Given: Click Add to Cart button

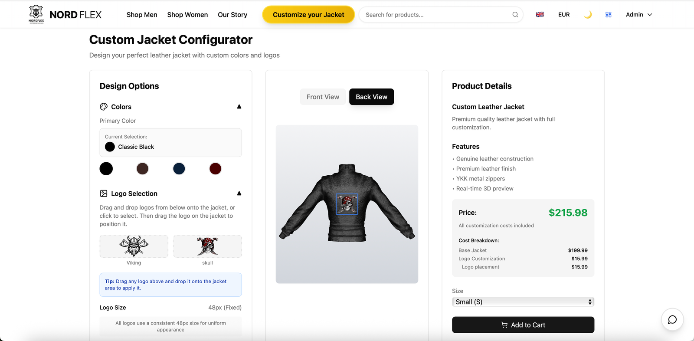Looking at the screenshot, I should tap(523, 325).
